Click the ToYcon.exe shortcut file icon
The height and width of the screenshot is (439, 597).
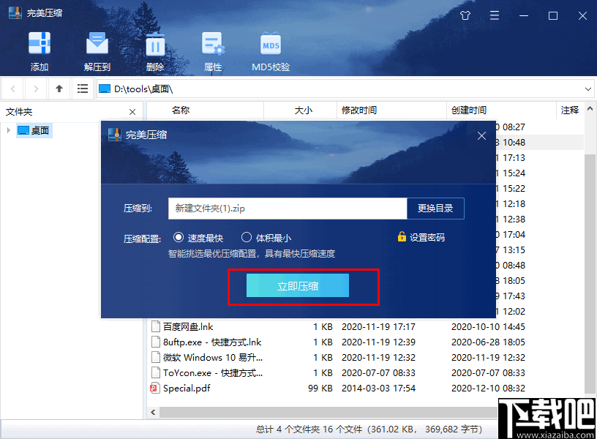tap(155, 372)
